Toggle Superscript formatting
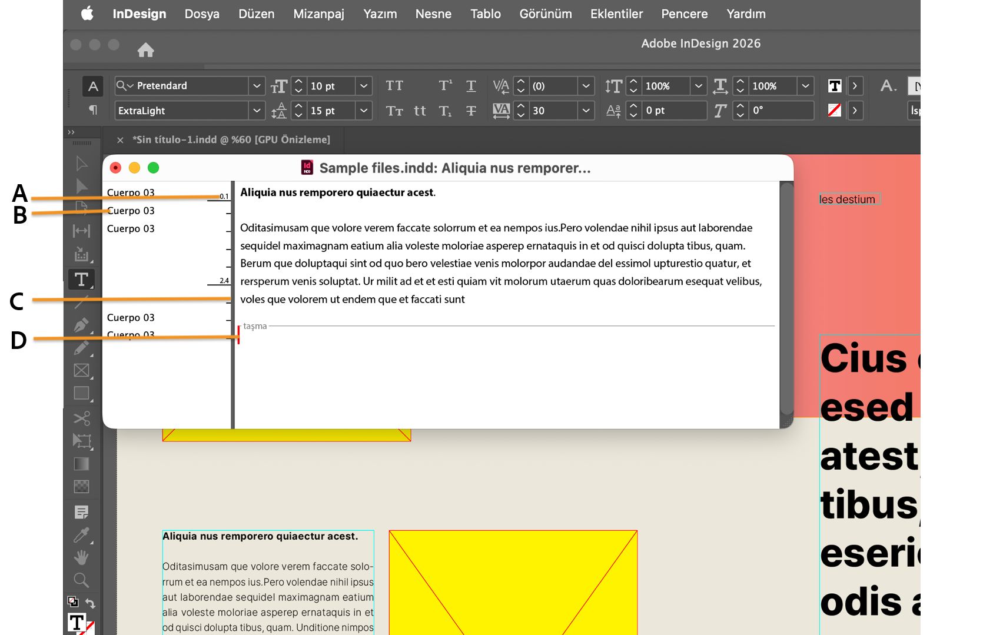This screenshot has height=635, width=983. [x=446, y=86]
